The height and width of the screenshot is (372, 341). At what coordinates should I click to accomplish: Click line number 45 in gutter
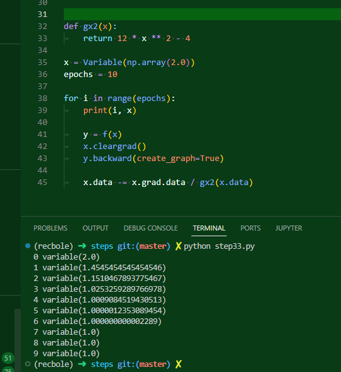pyautogui.click(x=43, y=183)
